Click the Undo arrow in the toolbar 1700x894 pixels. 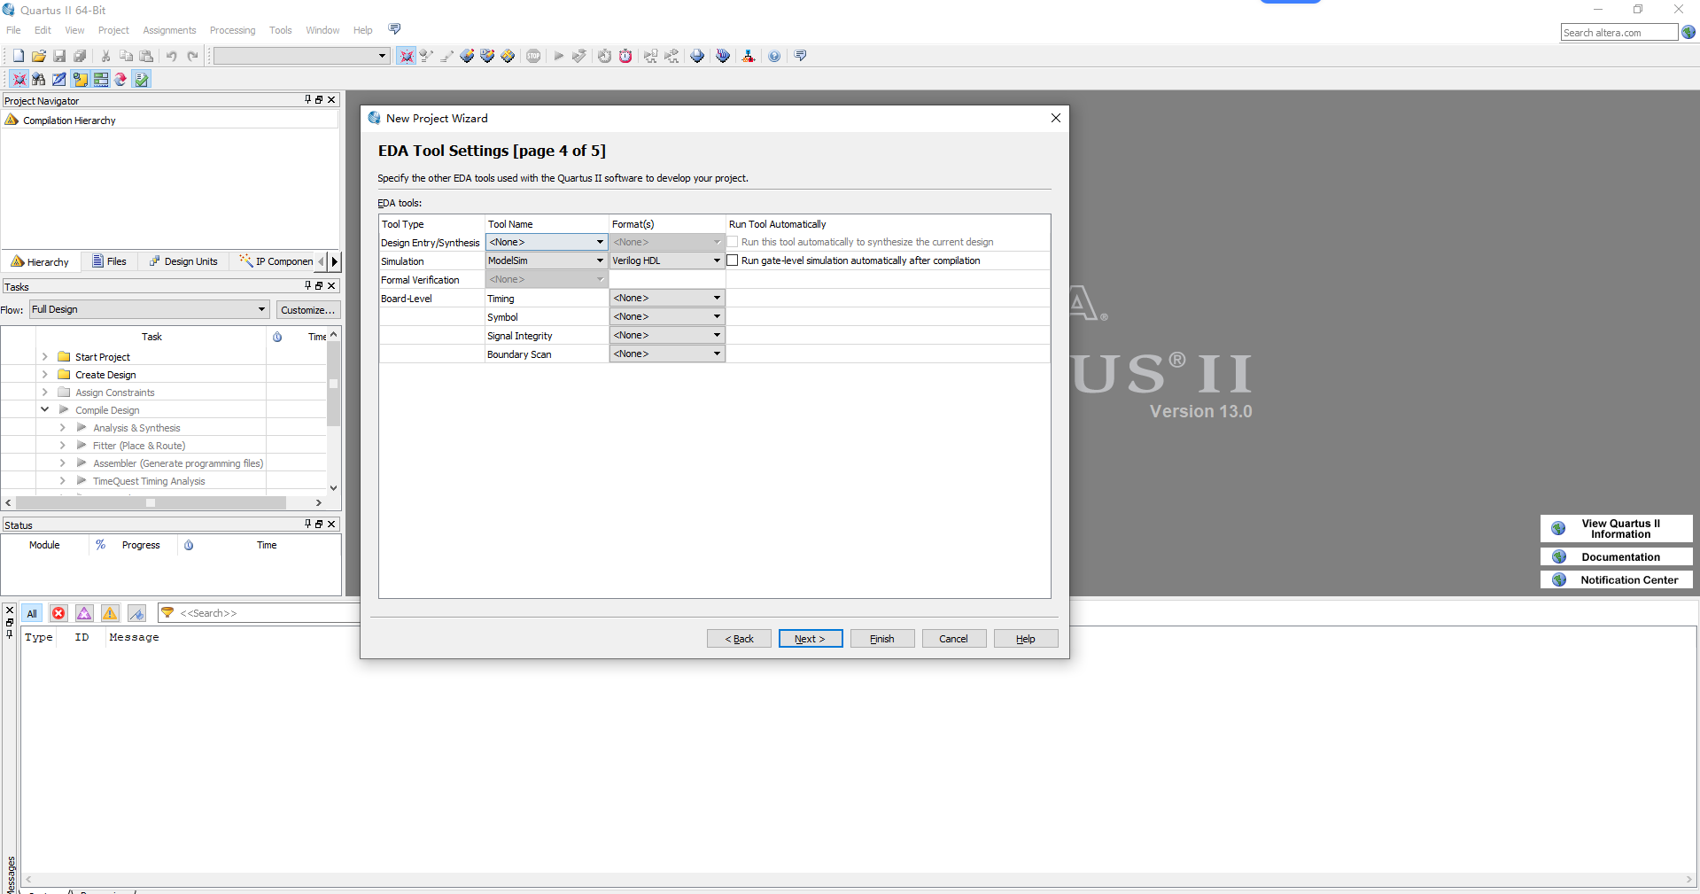click(x=171, y=56)
